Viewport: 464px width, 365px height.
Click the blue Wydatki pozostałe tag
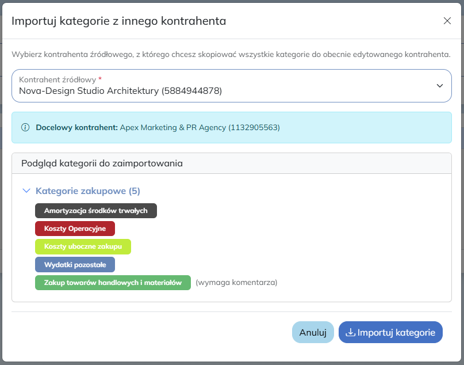75,264
